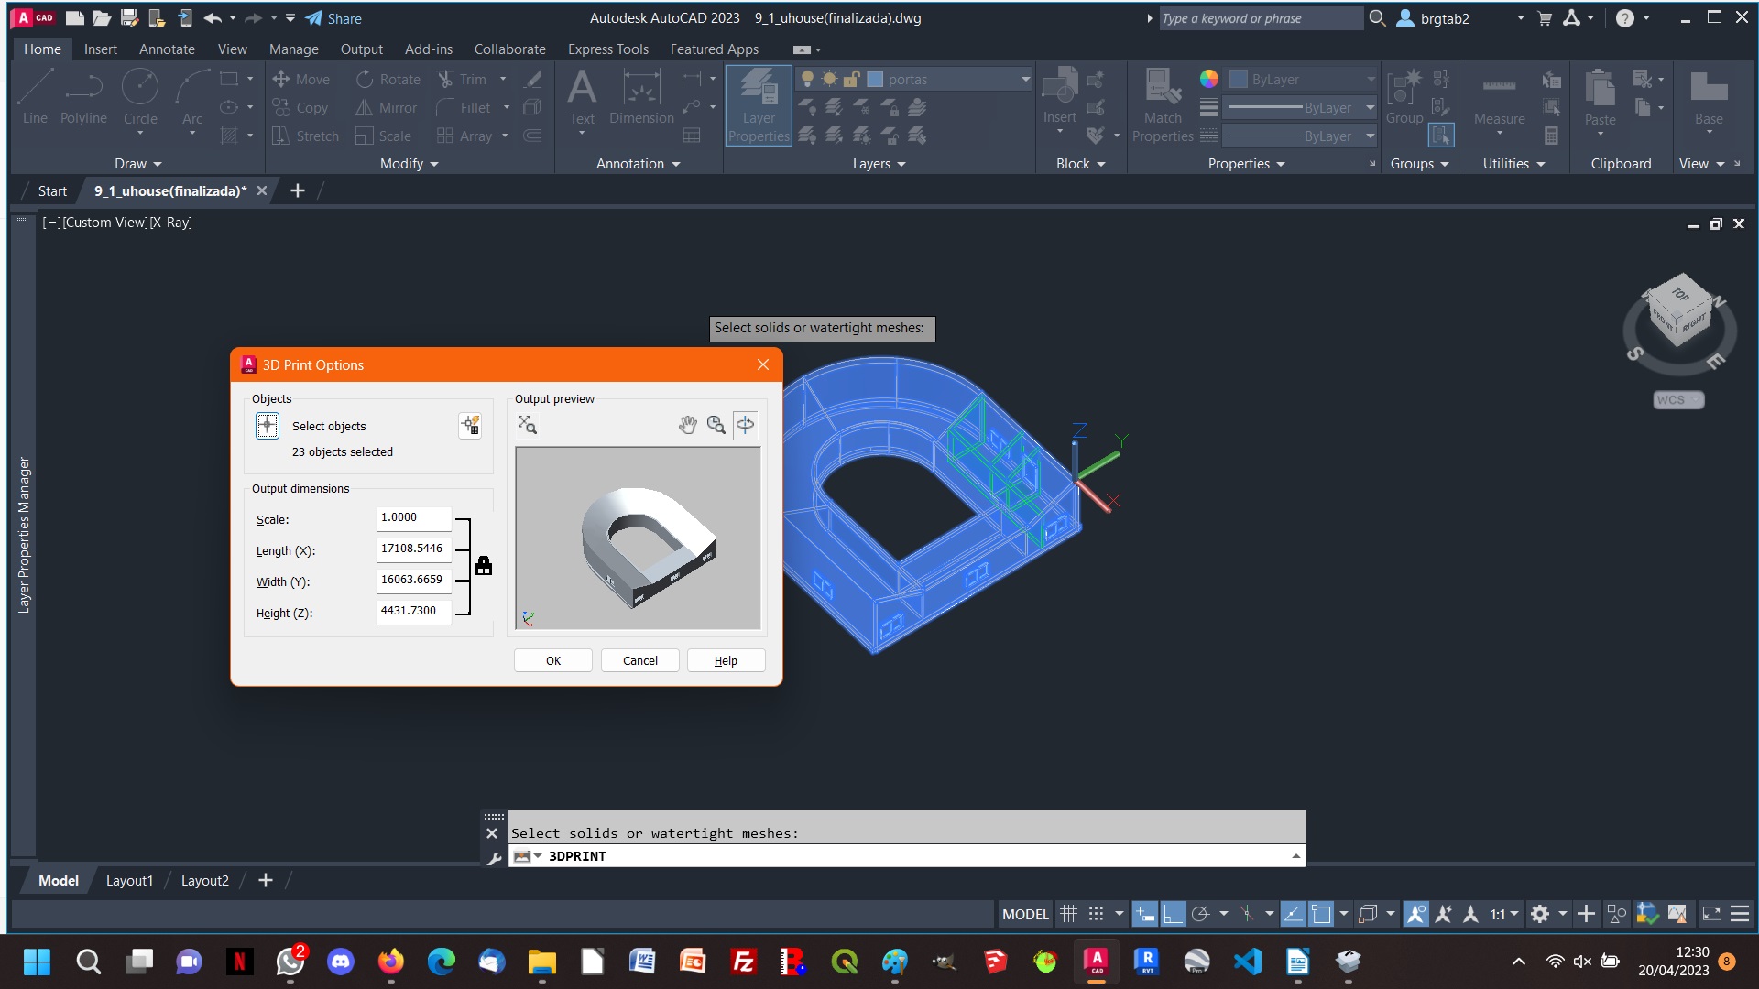Click the Width (Y) value field
Image resolution: width=1759 pixels, height=989 pixels.
(413, 581)
